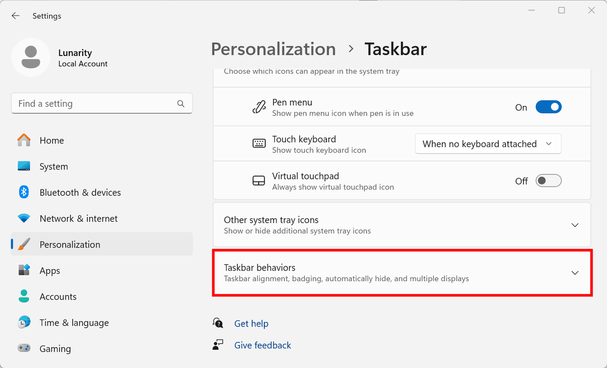Expand the Taskbar behaviors section
607x368 pixels.
[575, 273]
